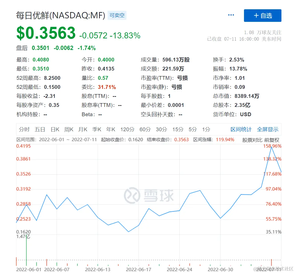This screenshot has width=295, height=273.
Task: Select the 年K chart tab
Action: click(111, 129)
